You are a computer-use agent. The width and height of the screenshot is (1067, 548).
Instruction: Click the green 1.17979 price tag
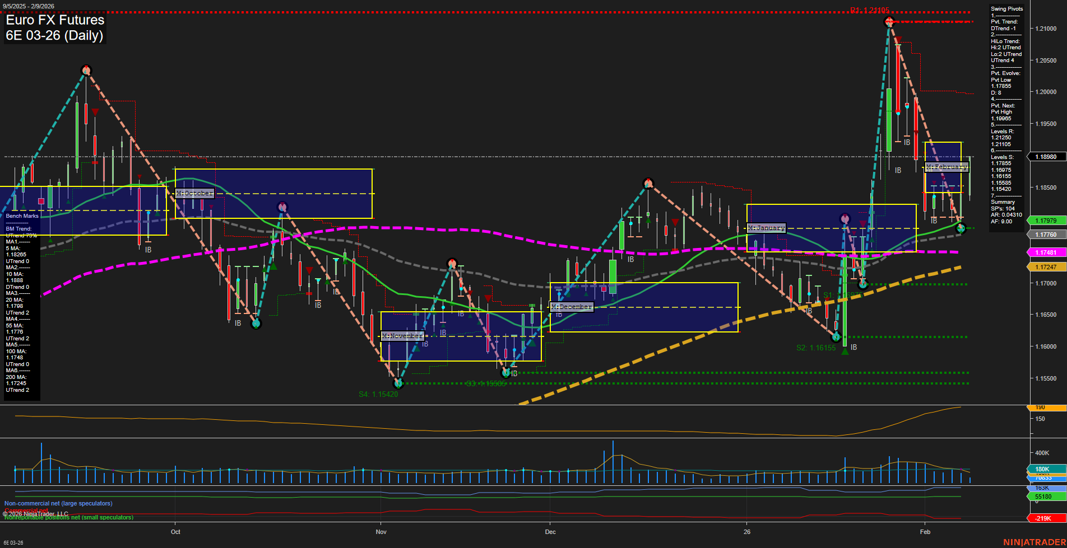(1047, 221)
